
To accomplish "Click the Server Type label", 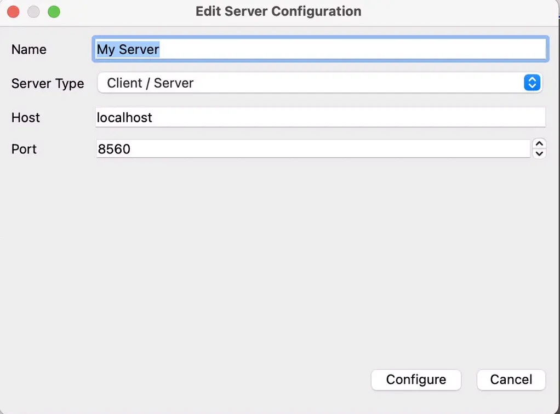I will pos(48,84).
